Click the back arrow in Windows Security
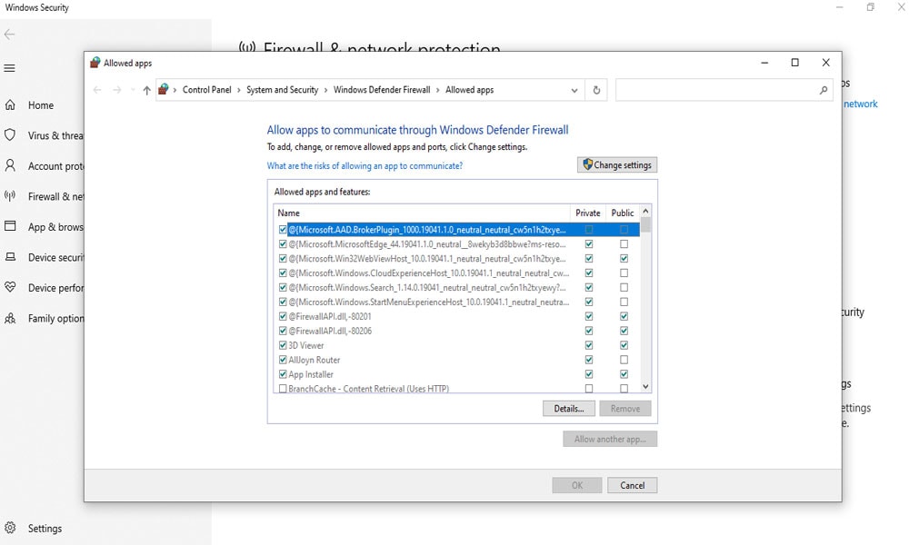The width and height of the screenshot is (909, 545). tap(9, 35)
